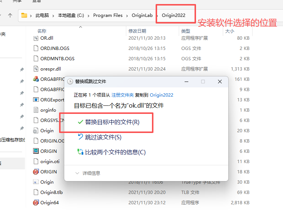The image size is (283, 216).
Task: Expand chevron after OriginLab breadcrumb
Action: pos(157,16)
